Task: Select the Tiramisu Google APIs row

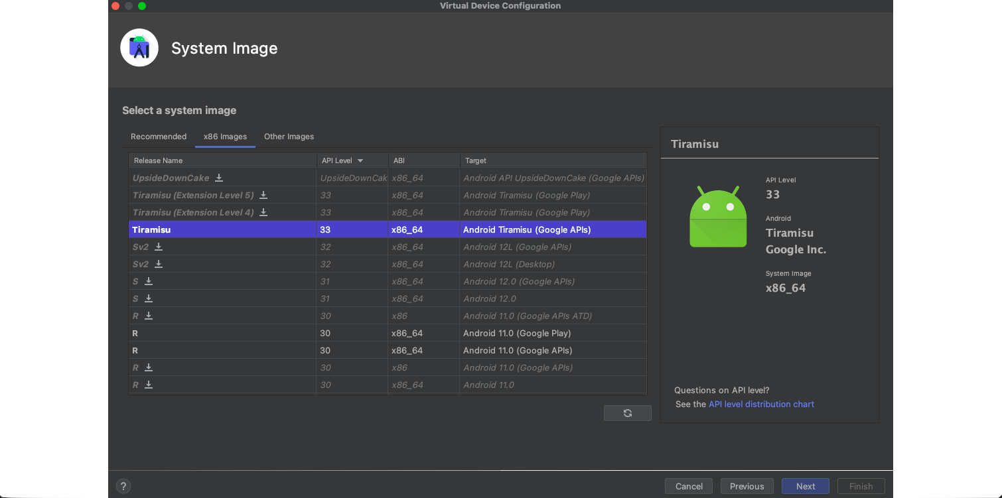Action: click(x=388, y=229)
